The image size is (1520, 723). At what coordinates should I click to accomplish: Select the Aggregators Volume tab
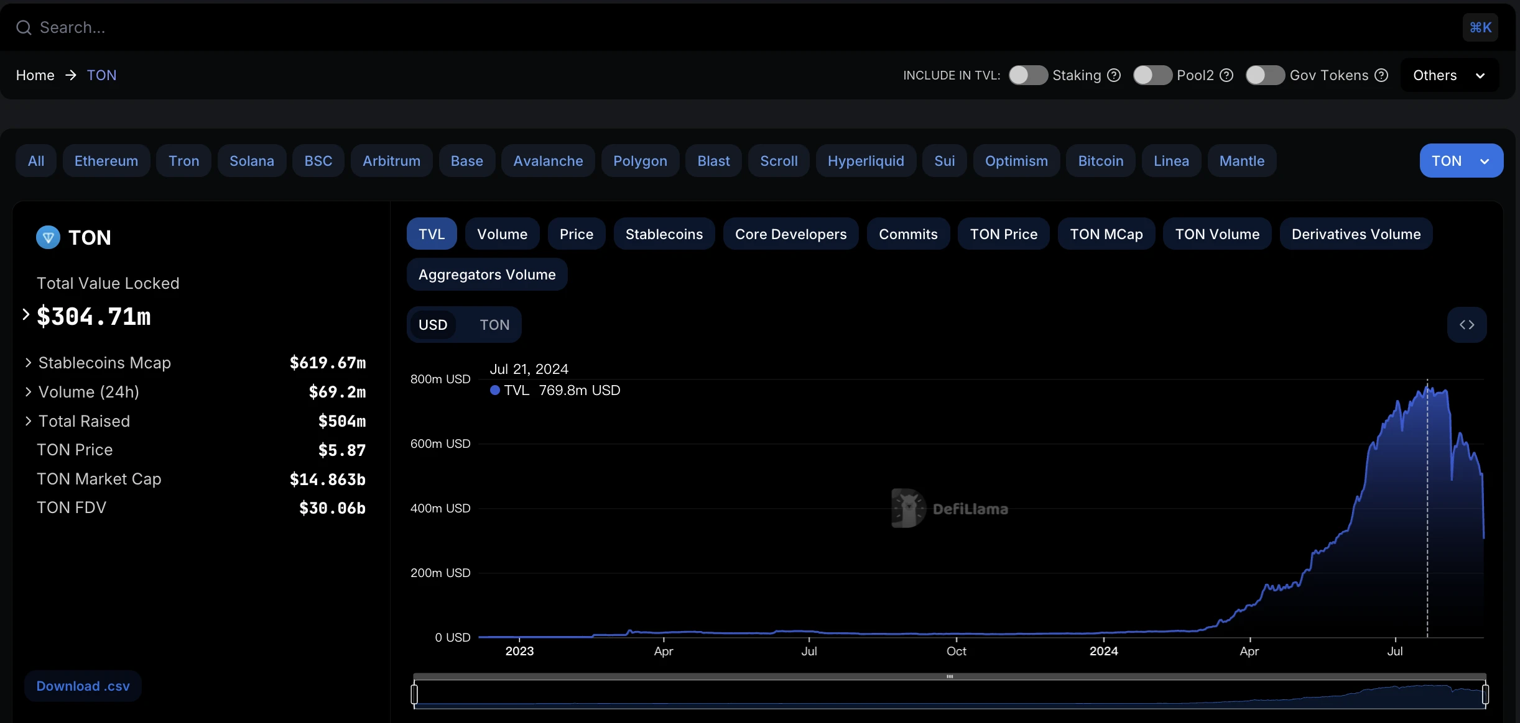tap(486, 274)
